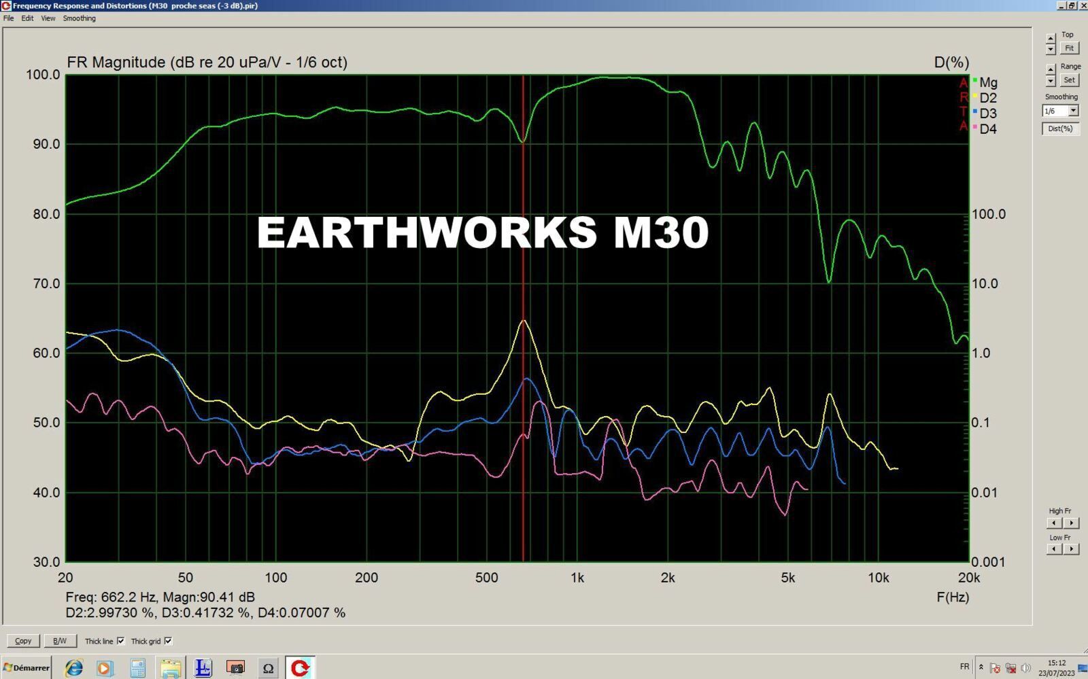The width and height of the screenshot is (1088, 679).
Task: Decrease Range with the down arrow
Action: point(1051,81)
